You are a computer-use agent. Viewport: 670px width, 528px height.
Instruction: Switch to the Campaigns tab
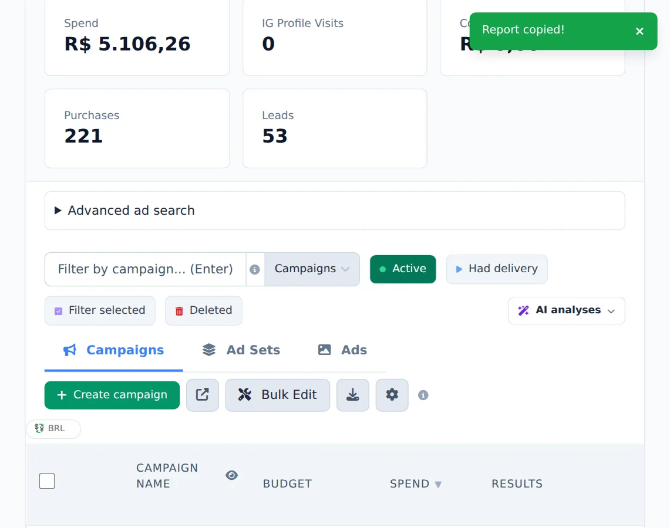click(114, 350)
